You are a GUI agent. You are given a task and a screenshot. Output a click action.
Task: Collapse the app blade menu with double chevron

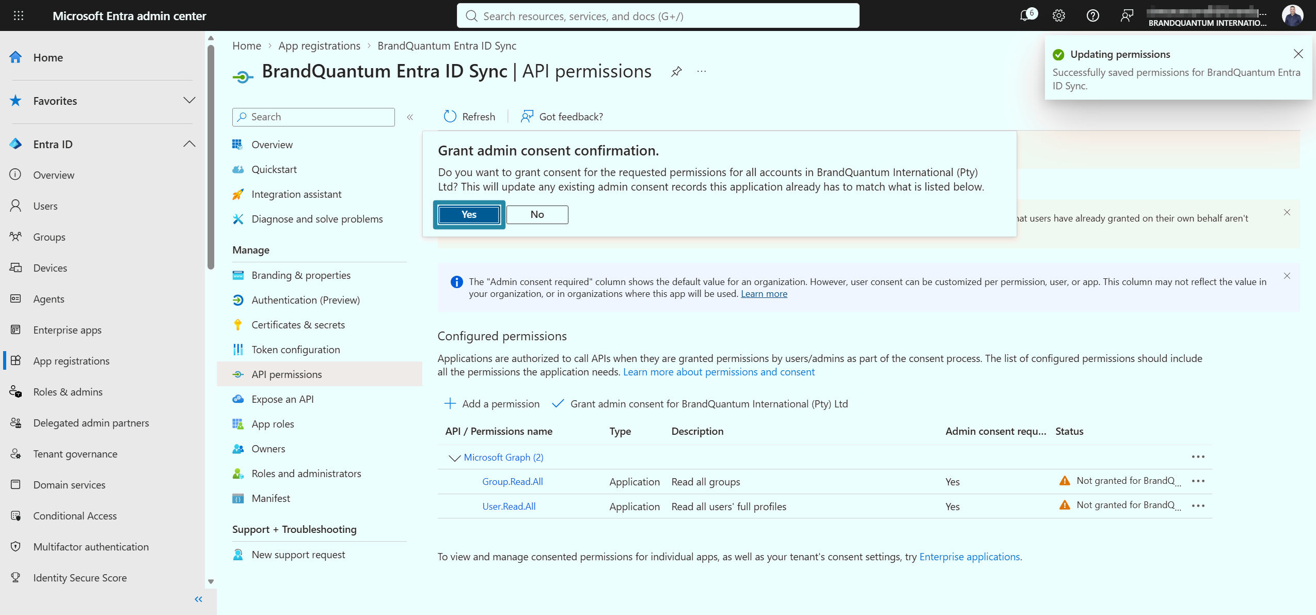410,117
